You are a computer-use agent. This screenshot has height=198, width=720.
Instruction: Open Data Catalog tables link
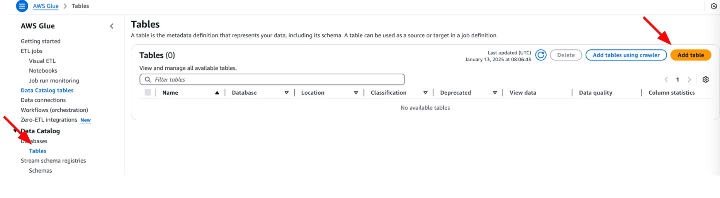pyautogui.click(x=47, y=90)
